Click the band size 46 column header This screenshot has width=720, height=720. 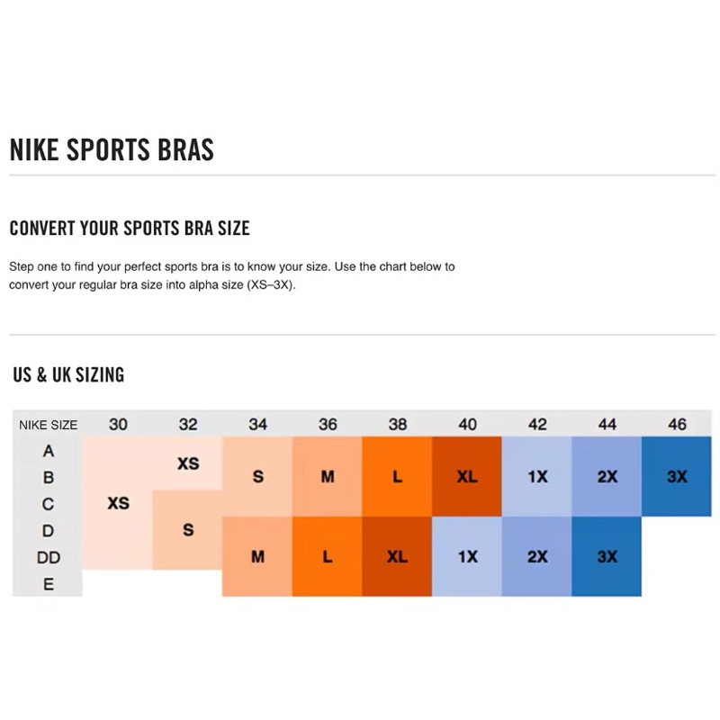[677, 425]
